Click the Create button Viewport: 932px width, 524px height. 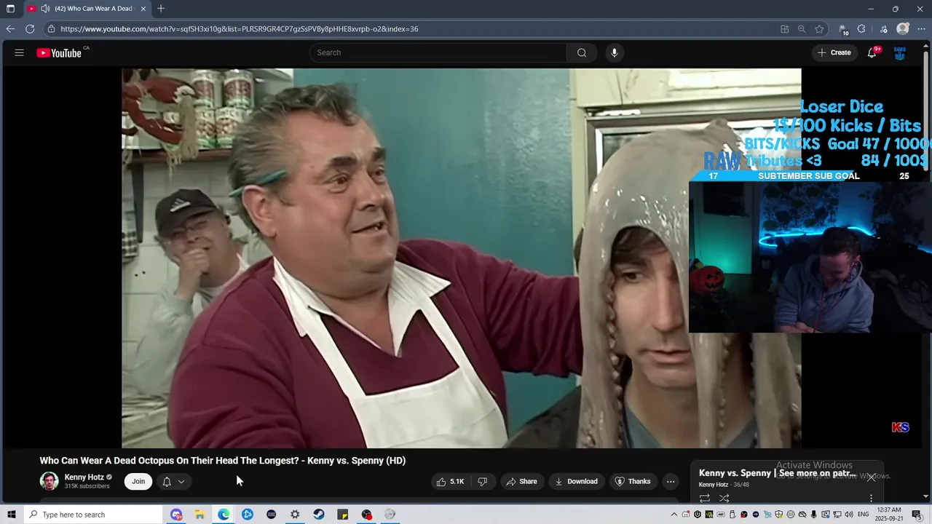[x=834, y=52]
